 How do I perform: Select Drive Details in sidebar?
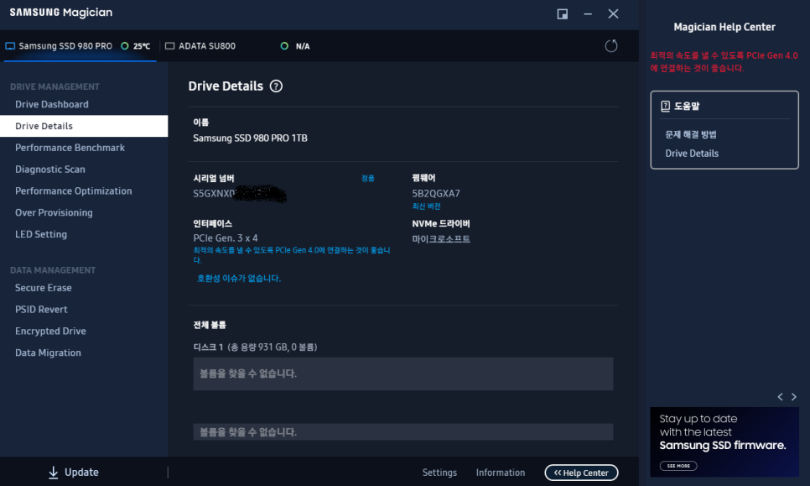(84, 126)
